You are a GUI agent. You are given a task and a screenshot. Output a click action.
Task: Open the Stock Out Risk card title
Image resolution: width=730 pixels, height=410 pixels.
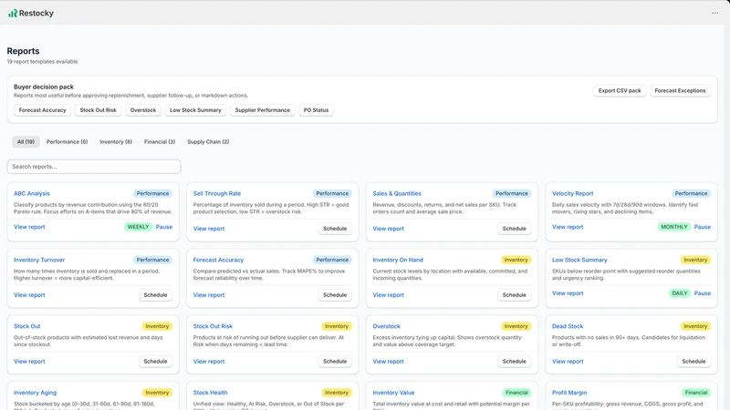click(213, 326)
